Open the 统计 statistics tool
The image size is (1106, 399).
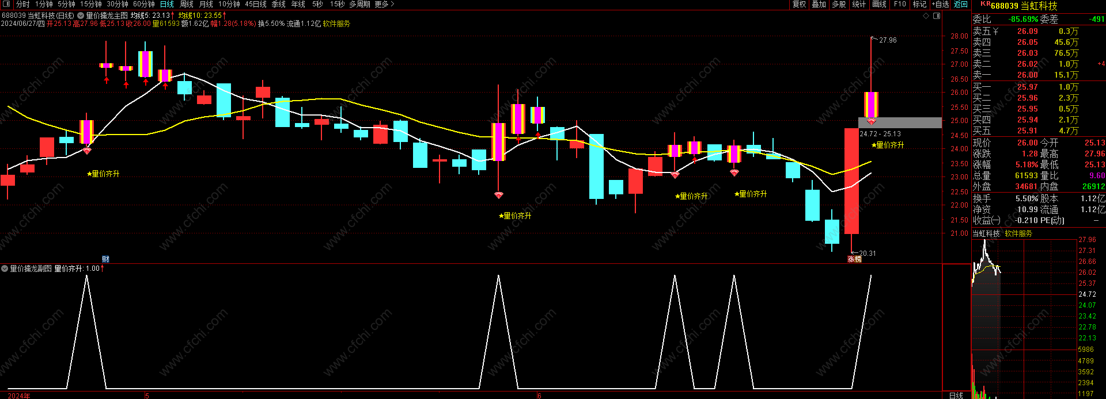tap(859, 4)
